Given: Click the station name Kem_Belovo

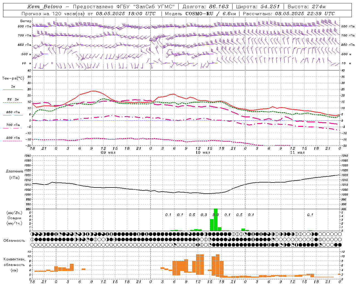Looking at the screenshot, I should click(44, 7).
